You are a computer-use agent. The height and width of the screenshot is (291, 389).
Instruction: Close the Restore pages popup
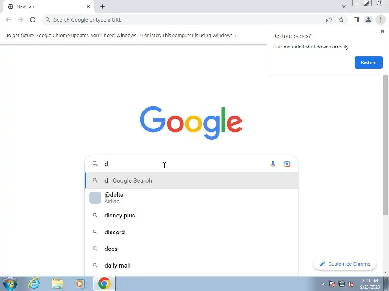pos(382,31)
